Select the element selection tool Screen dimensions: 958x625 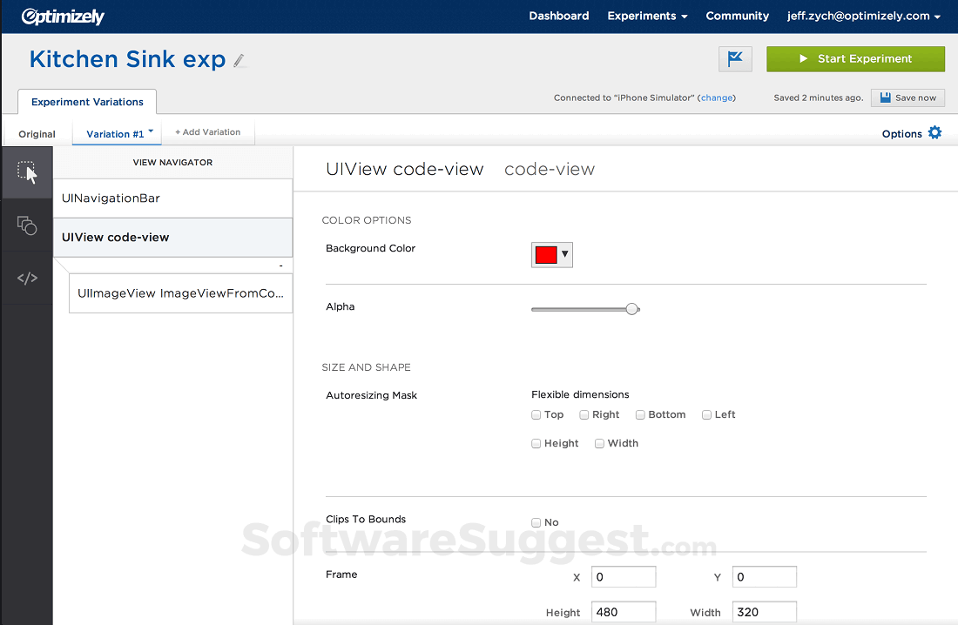pyautogui.click(x=26, y=173)
